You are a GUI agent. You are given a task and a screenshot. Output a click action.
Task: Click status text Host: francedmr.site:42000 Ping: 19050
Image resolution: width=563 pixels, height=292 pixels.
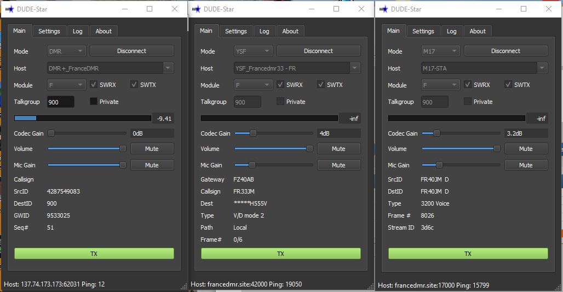246,284
